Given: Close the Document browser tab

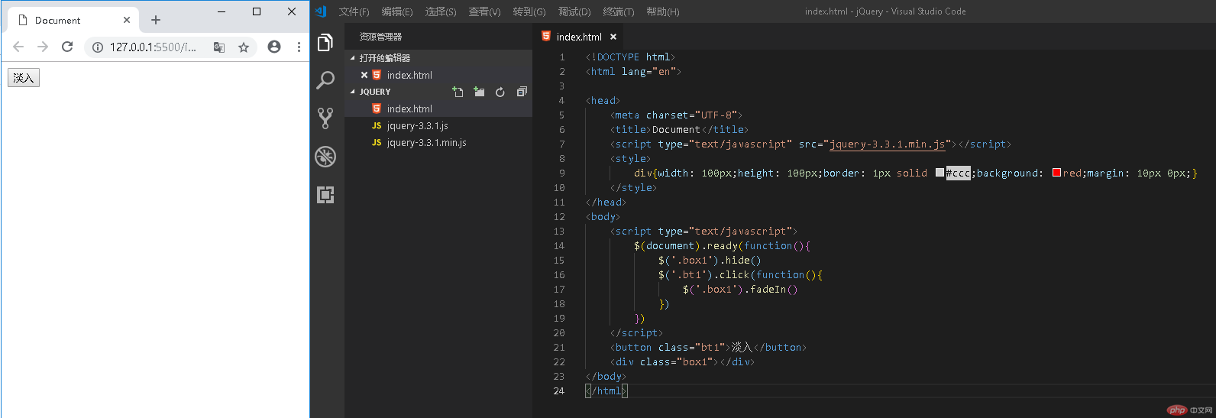Looking at the screenshot, I should tap(127, 20).
